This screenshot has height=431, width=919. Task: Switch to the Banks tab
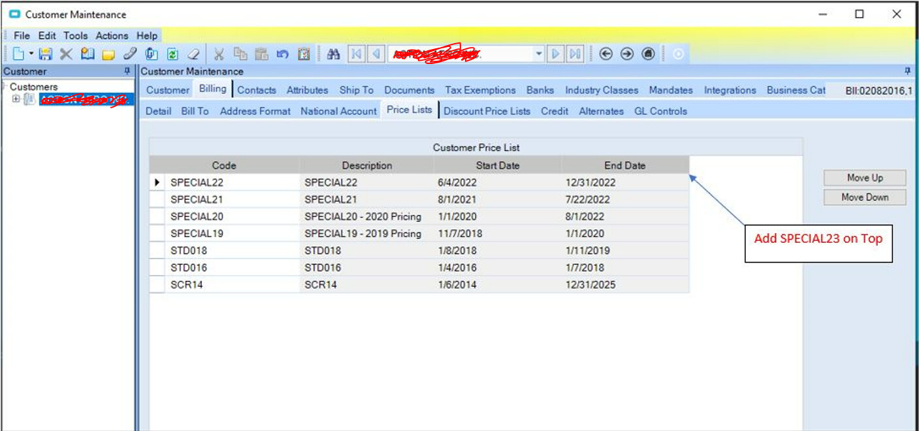pyautogui.click(x=540, y=90)
